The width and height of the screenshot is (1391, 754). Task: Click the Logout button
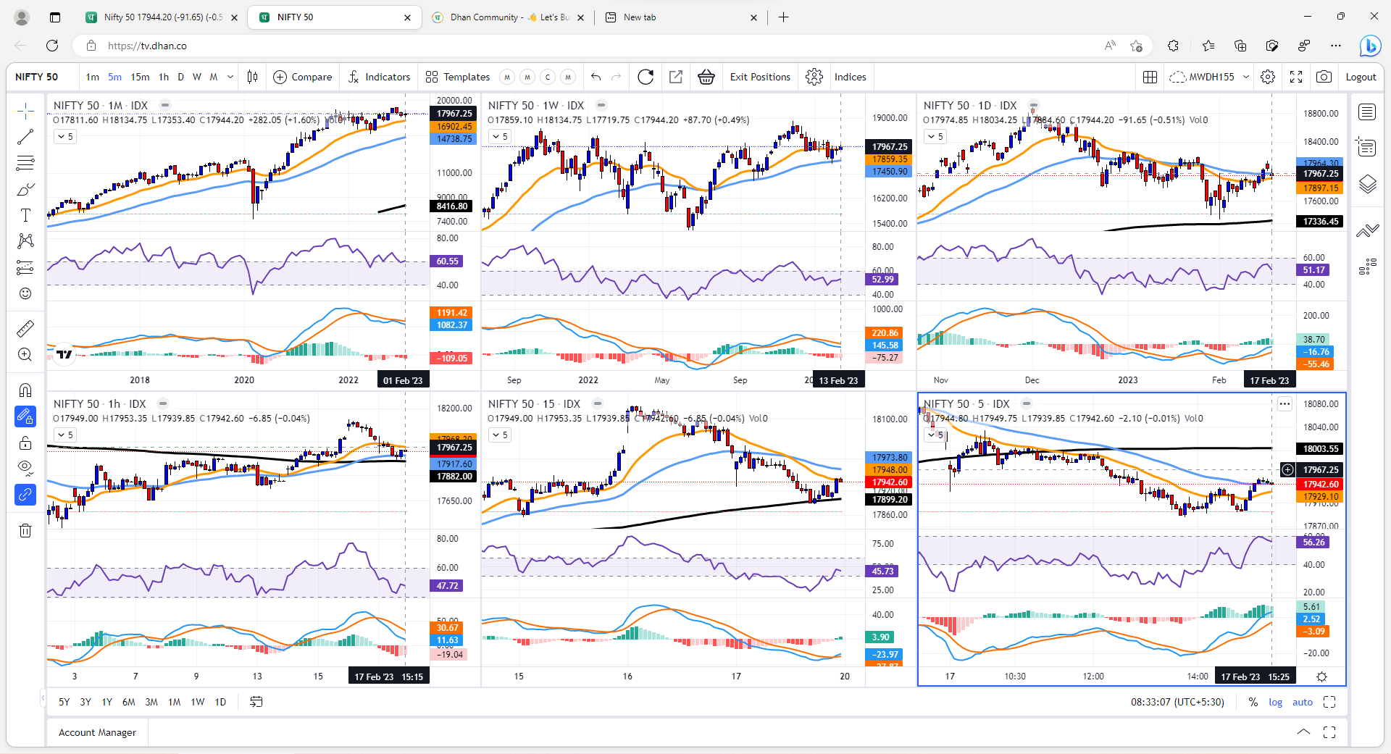pyautogui.click(x=1361, y=77)
